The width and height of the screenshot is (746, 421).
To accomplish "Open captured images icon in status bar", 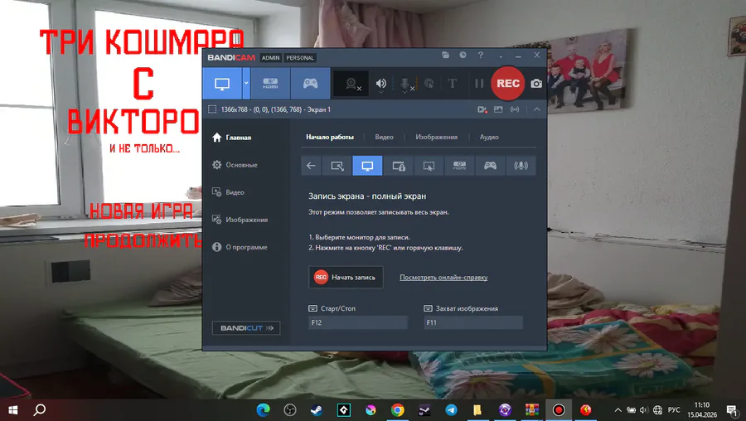I will (498, 109).
